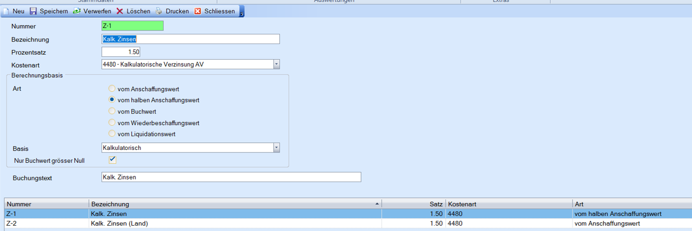The height and width of the screenshot is (231, 692).
Task: Discard changes with Verwerfen label
Action: click(x=97, y=11)
